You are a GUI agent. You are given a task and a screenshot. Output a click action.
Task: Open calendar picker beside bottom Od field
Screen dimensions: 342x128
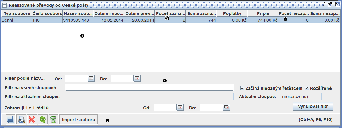(180, 107)
